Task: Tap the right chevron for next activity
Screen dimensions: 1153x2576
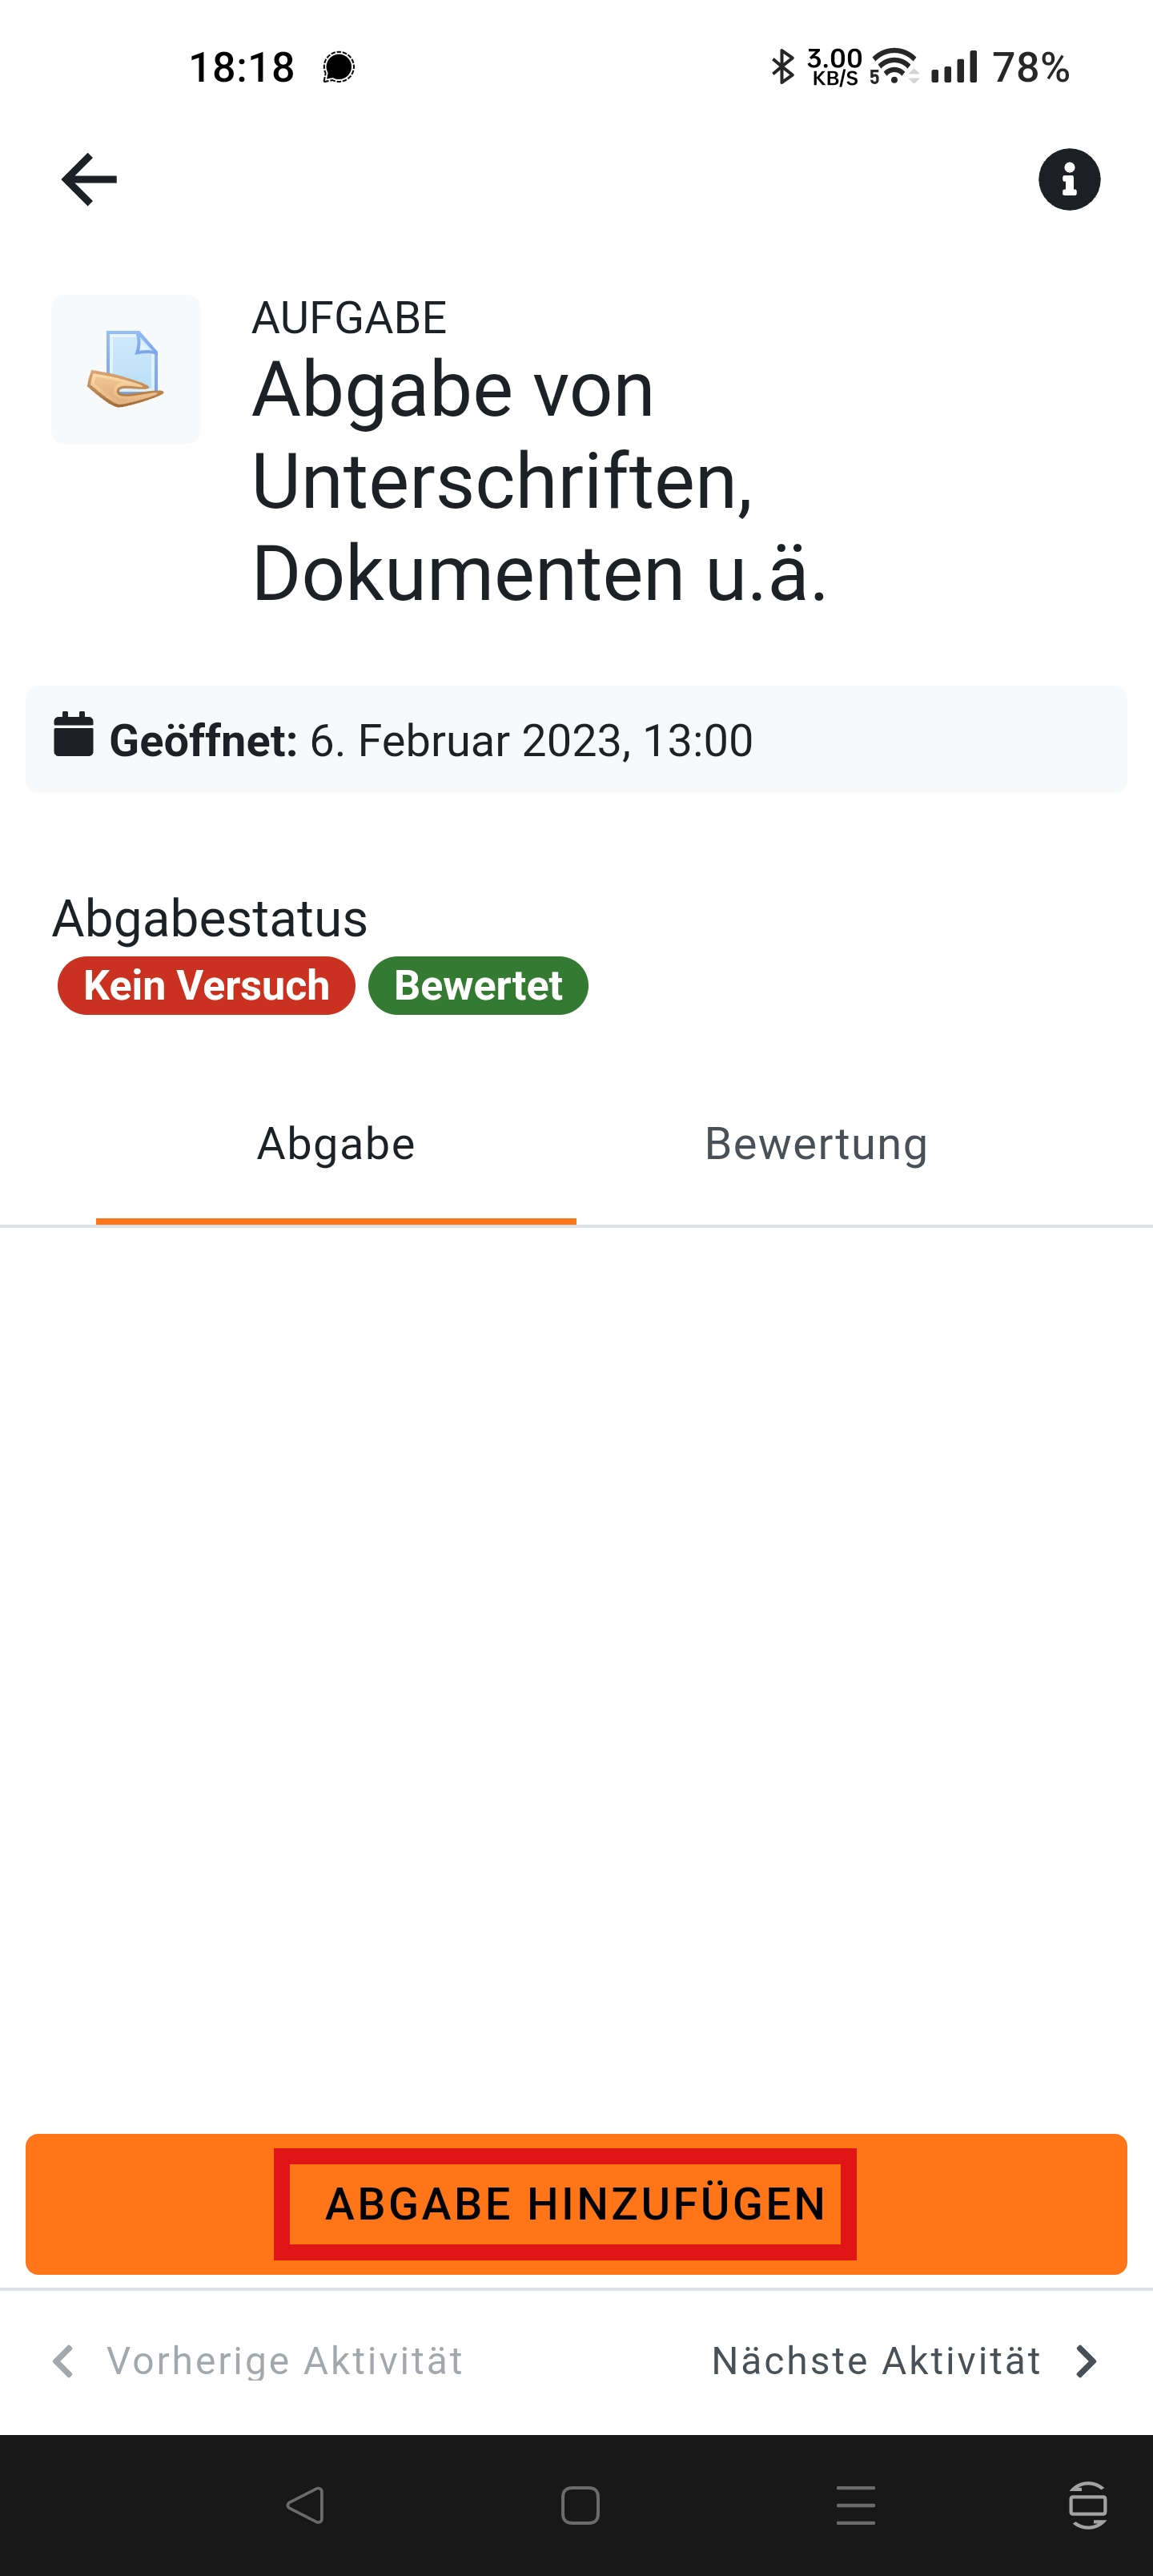Action: tap(1086, 2361)
